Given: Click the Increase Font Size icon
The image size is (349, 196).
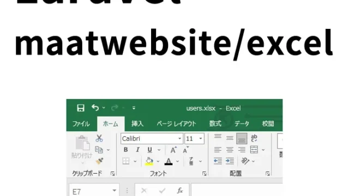Looking at the screenshot, I should (x=173, y=150).
